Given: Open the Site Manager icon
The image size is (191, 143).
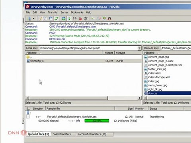Looking at the screenshot, I should click(x=29, y=19).
